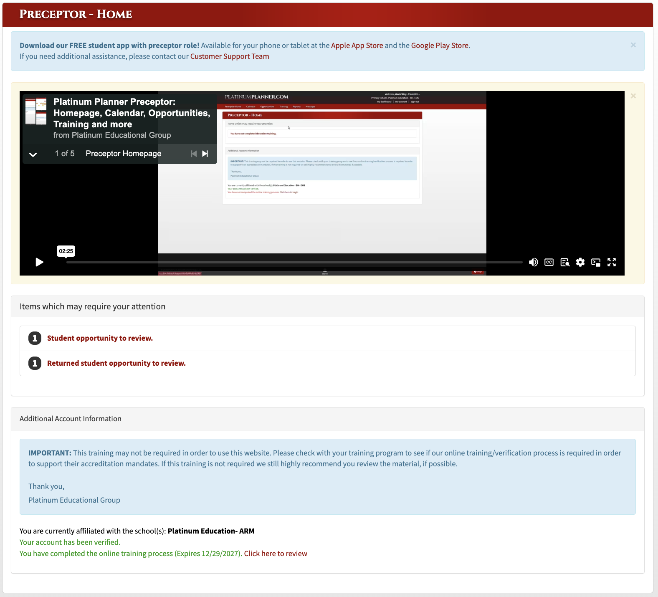
Task: Click 'Additional Account Information' header
Action: [x=71, y=419]
